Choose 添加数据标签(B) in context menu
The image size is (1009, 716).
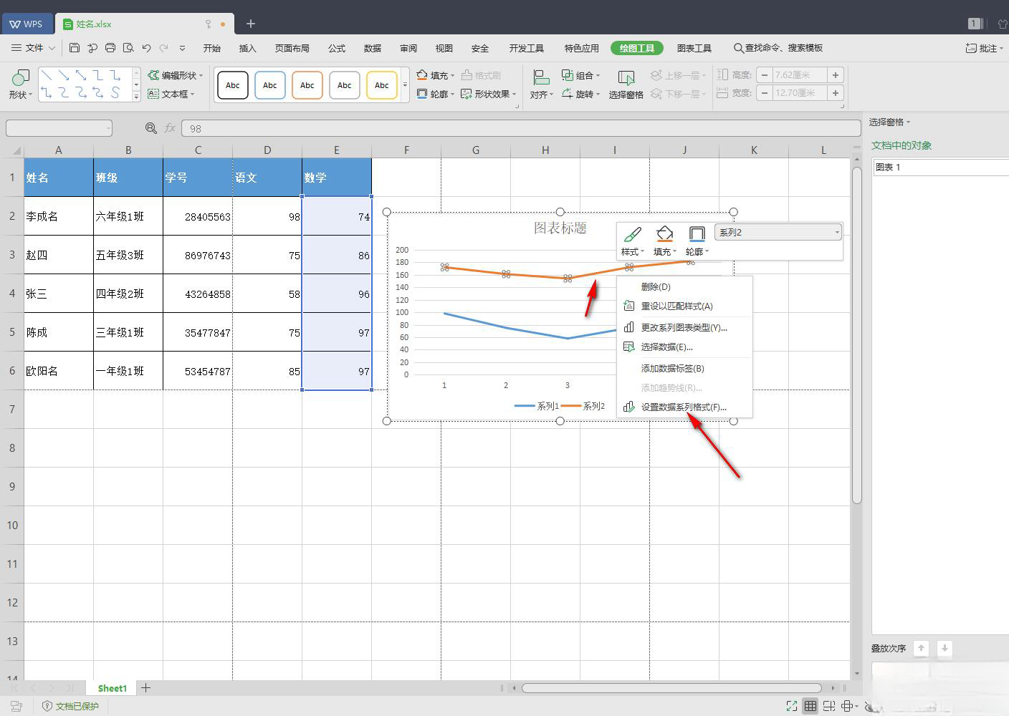tap(684, 368)
